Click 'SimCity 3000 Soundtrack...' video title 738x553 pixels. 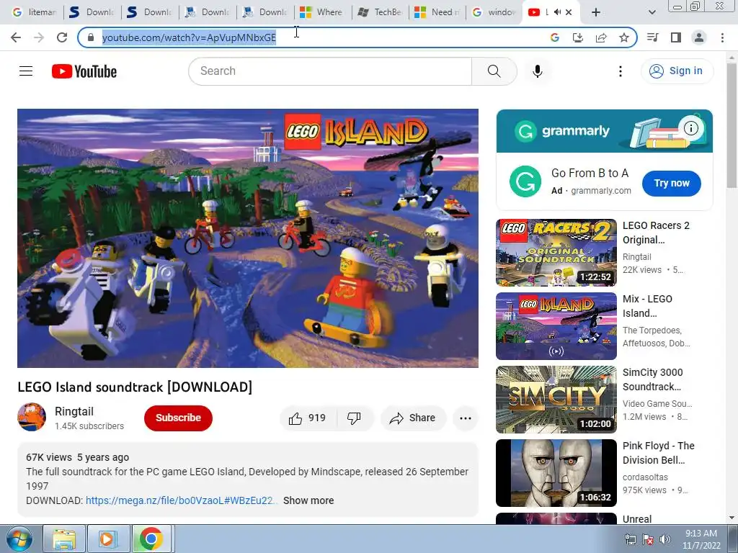pos(652,379)
